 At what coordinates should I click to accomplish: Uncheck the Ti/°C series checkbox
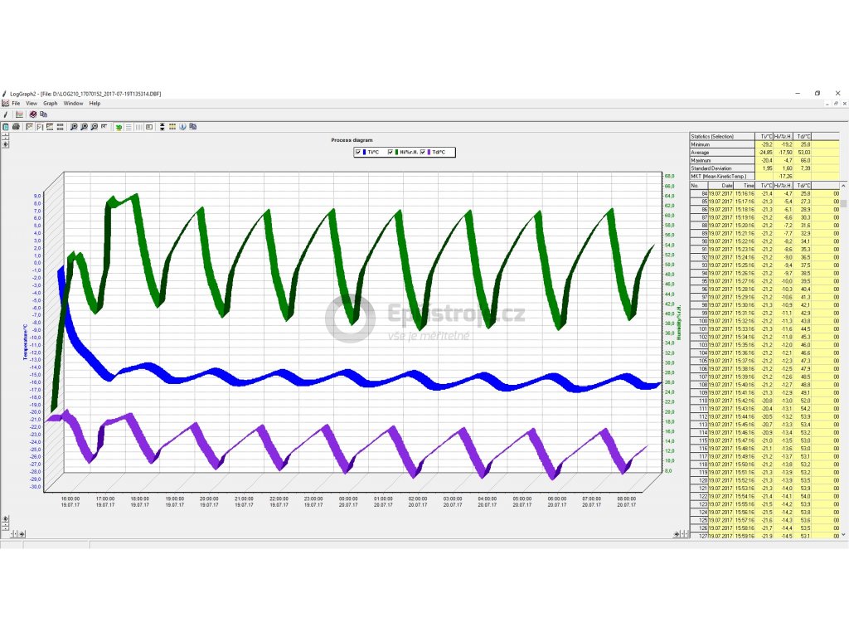tap(358, 152)
